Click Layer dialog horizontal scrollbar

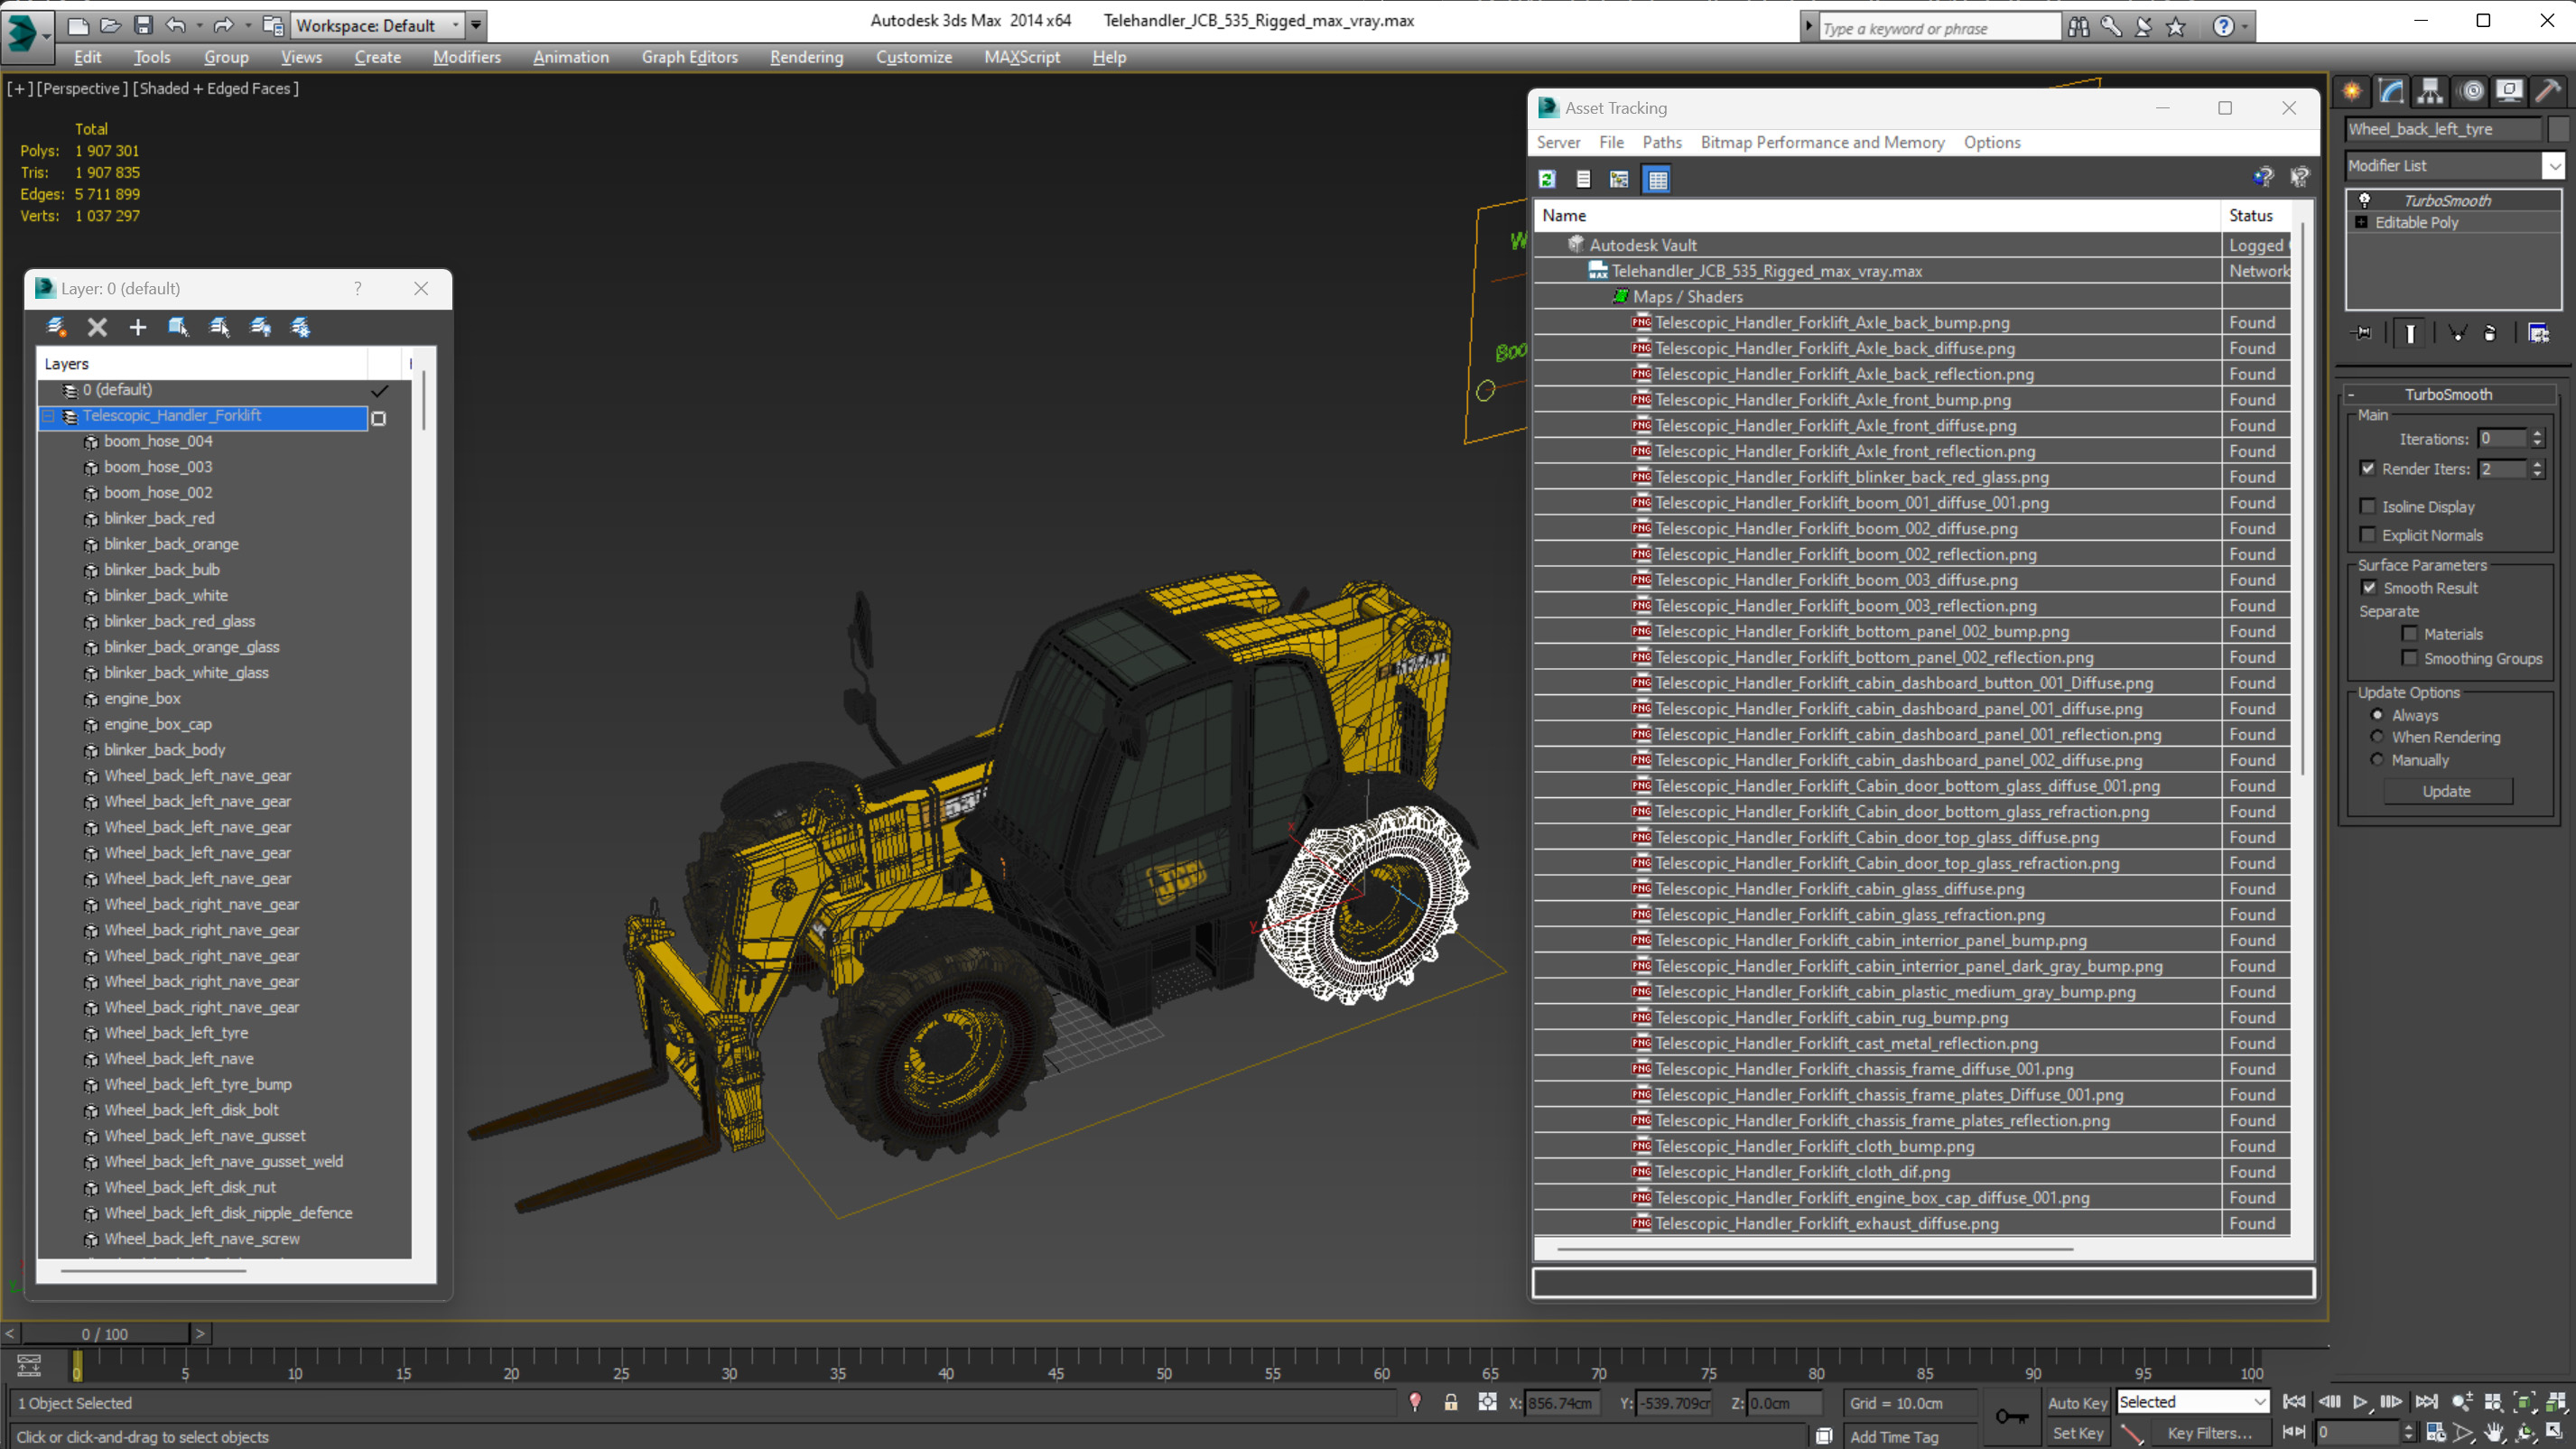(153, 1271)
